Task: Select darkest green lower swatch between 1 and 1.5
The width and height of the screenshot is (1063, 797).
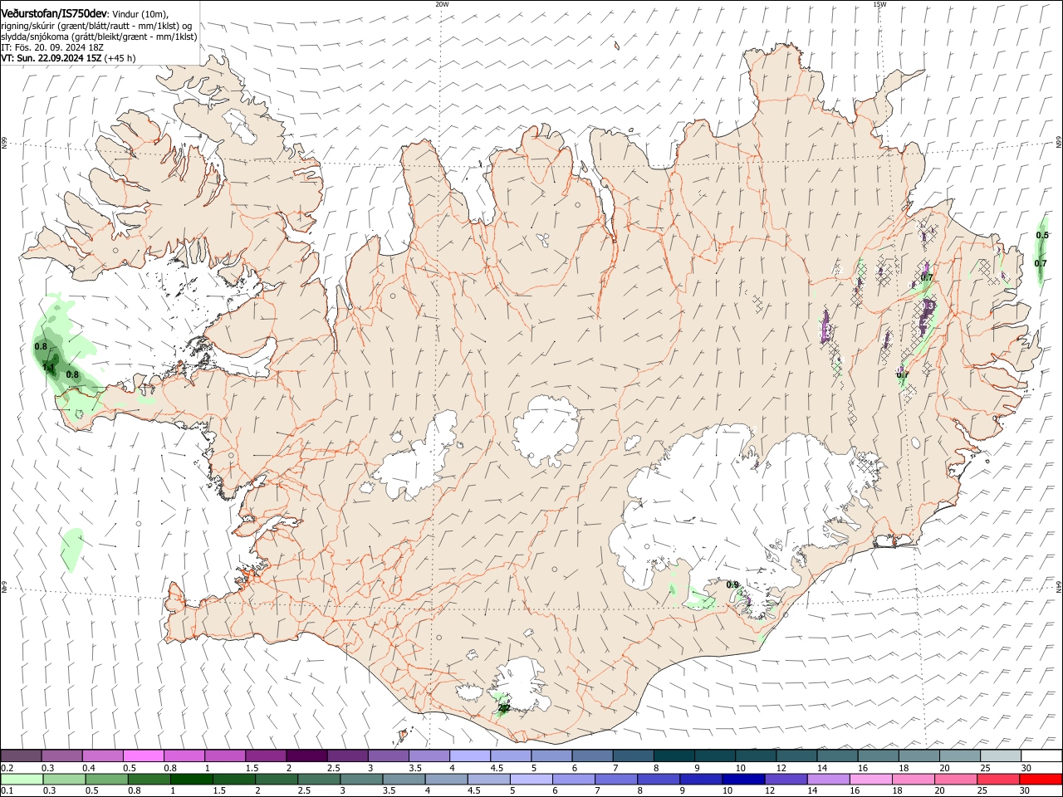Action: pos(191,779)
